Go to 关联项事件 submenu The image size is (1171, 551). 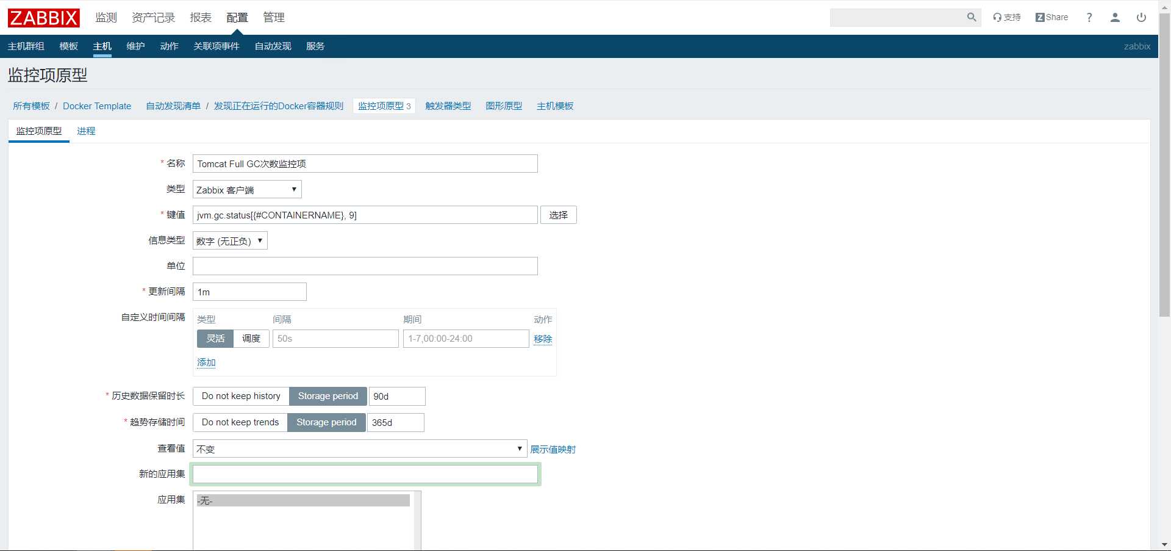217,46
